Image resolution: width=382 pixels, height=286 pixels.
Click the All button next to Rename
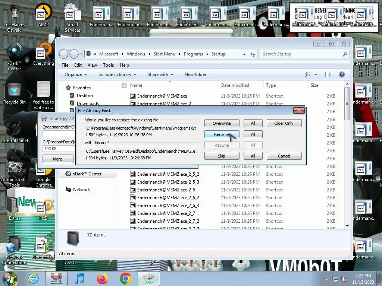point(253,134)
